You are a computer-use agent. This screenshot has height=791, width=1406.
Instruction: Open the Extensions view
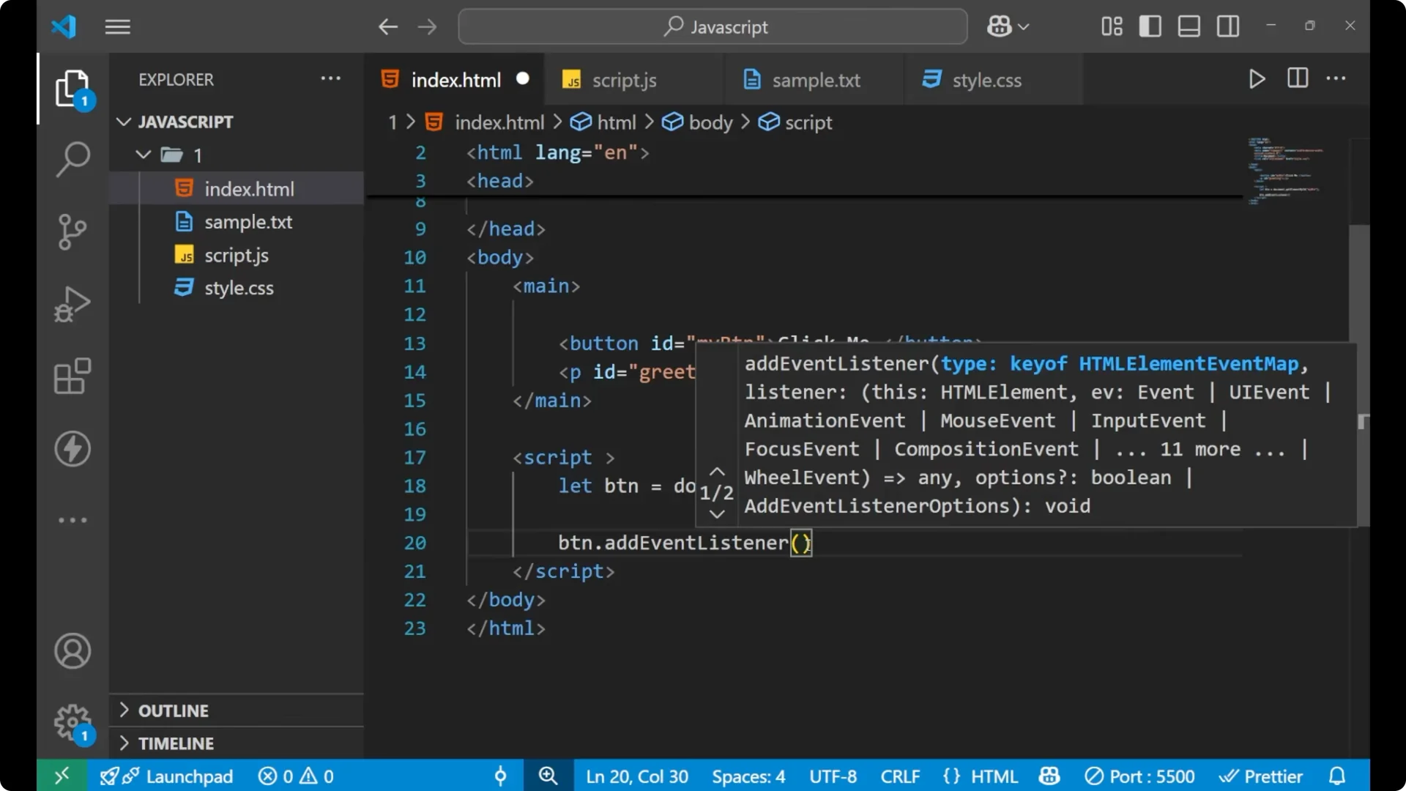click(72, 376)
